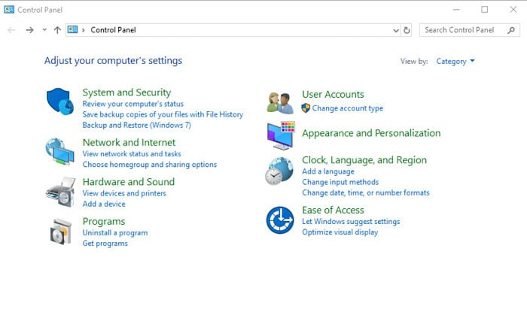The height and width of the screenshot is (309, 527).
Task: Open Uninstall a program link
Action: 115,233
